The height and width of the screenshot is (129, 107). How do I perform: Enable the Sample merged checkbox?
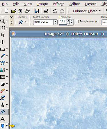(x=77, y=21)
